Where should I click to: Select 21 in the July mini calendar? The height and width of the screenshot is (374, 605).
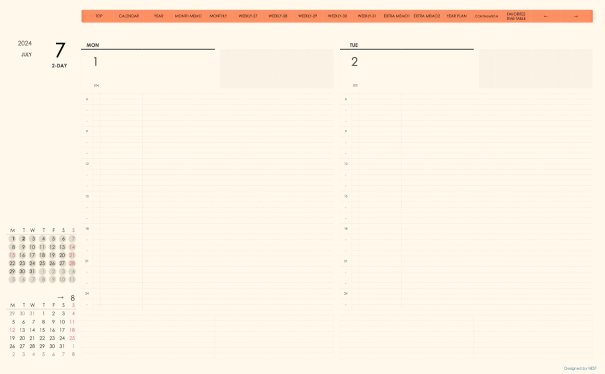coord(72,255)
